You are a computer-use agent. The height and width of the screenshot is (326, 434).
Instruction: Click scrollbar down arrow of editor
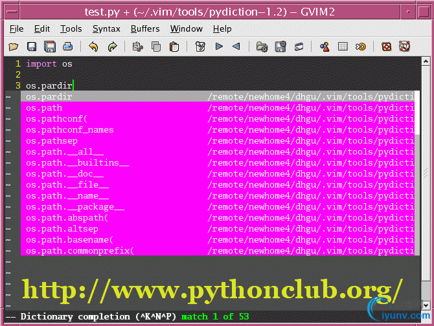pyautogui.click(x=426, y=305)
